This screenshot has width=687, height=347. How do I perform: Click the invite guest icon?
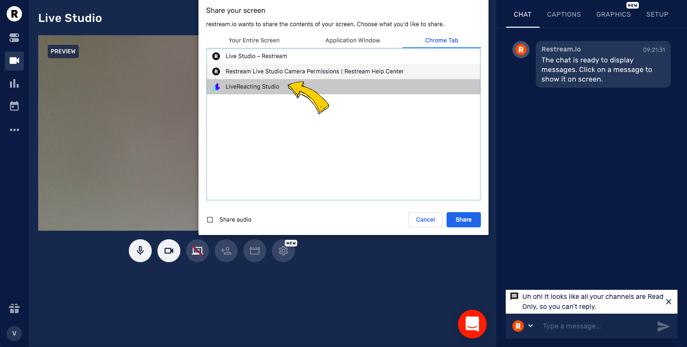(226, 251)
